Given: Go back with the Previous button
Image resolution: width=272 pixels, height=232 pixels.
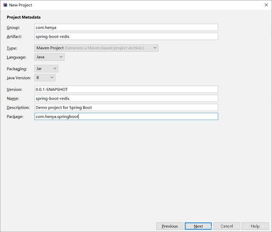Looking at the screenshot, I should (x=170, y=226).
